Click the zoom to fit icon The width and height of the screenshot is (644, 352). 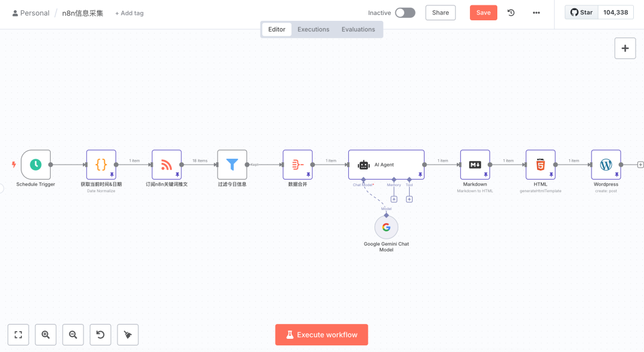[18, 335]
